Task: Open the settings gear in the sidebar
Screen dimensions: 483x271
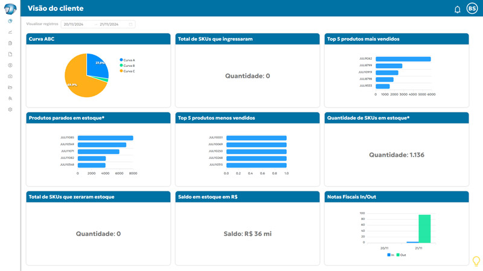Action: (10, 110)
